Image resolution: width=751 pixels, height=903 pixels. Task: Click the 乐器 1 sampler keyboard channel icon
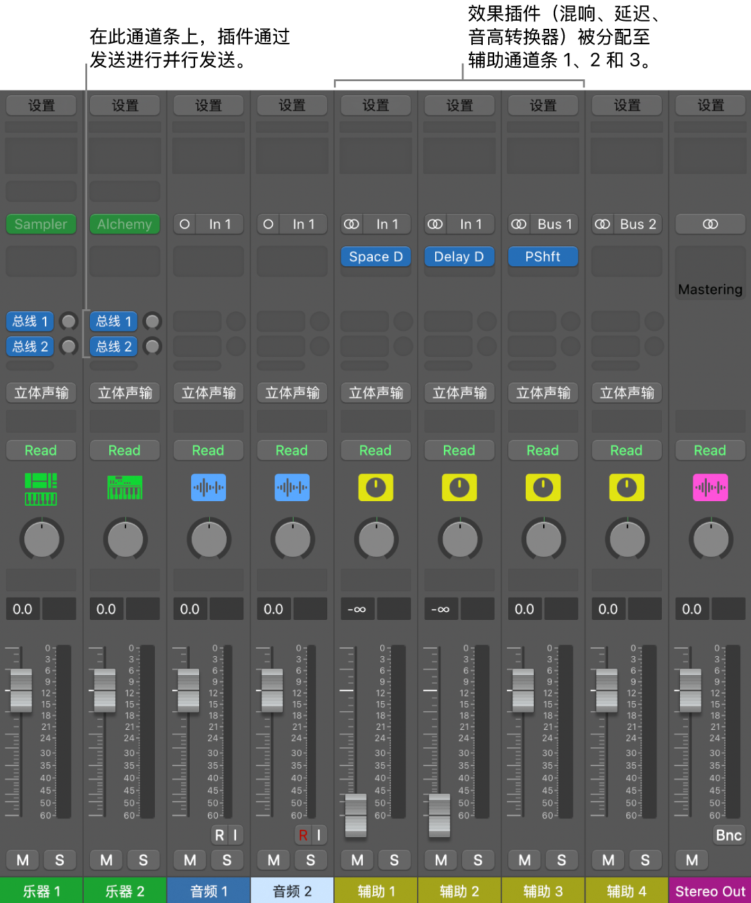(41, 488)
